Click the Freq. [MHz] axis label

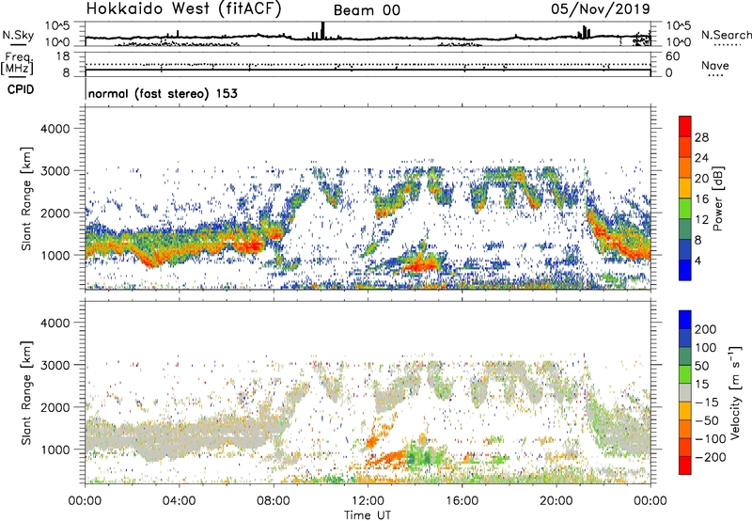(x=18, y=63)
